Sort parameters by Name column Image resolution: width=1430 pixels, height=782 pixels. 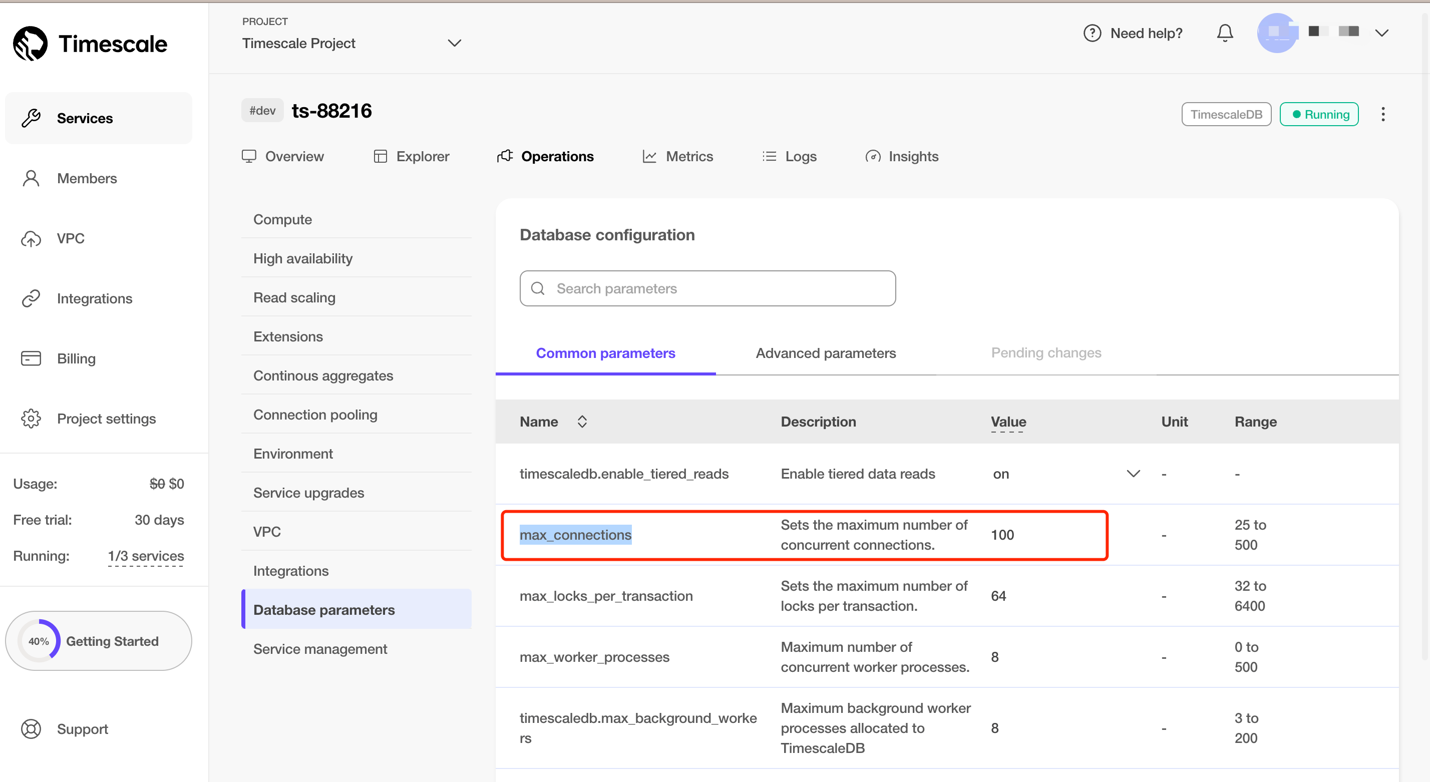point(582,421)
